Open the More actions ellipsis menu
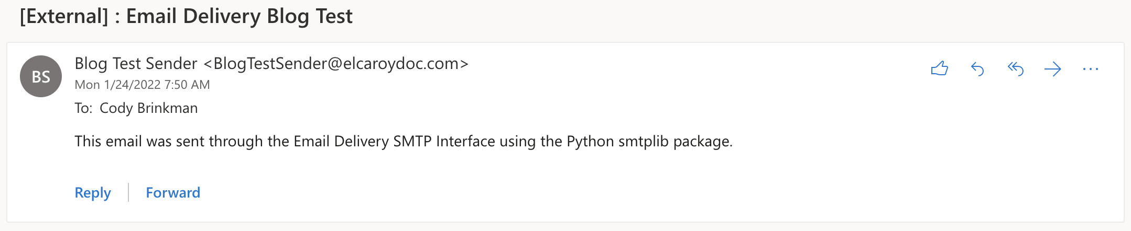Screen dimensions: 1131x231 click(1090, 68)
